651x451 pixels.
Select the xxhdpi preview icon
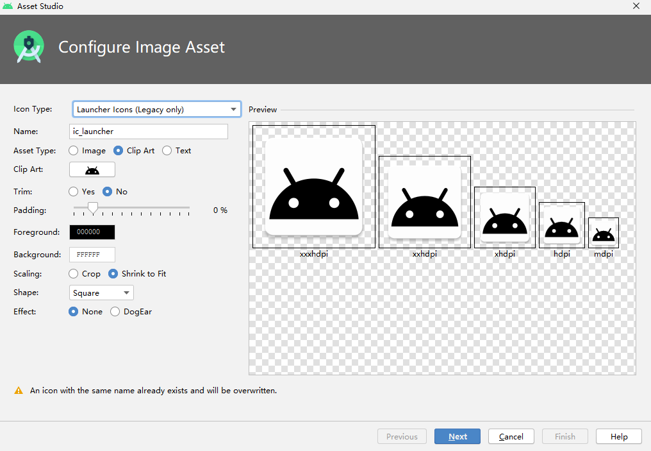[x=425, y=202]
